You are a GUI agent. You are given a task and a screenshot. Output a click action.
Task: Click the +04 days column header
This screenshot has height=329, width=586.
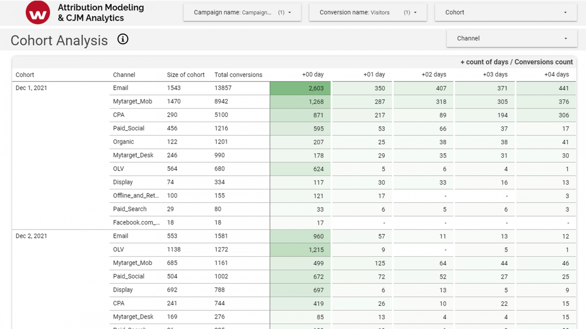point(556,75)
